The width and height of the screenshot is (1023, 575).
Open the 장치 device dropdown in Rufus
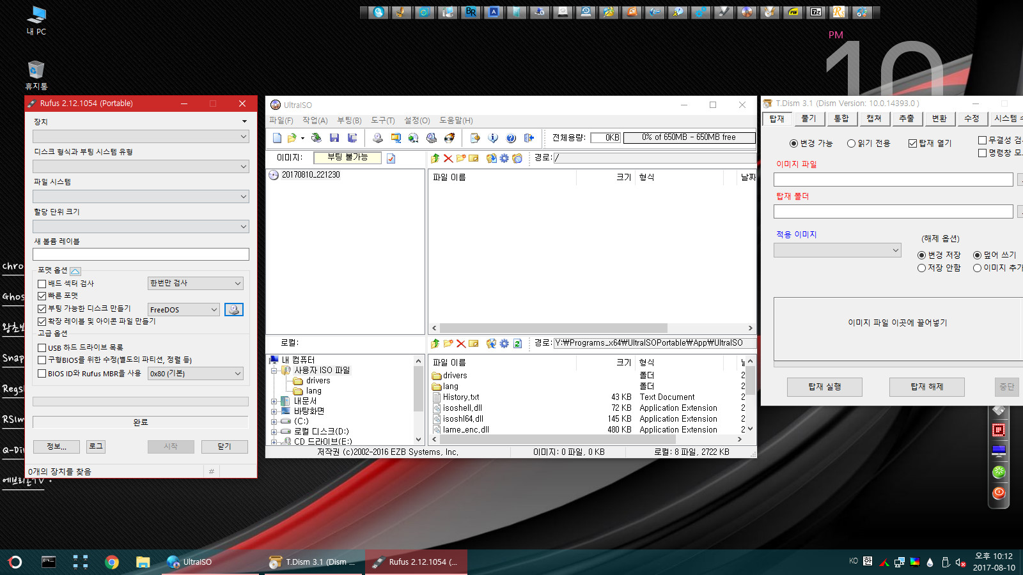click(x=141, y=136)
